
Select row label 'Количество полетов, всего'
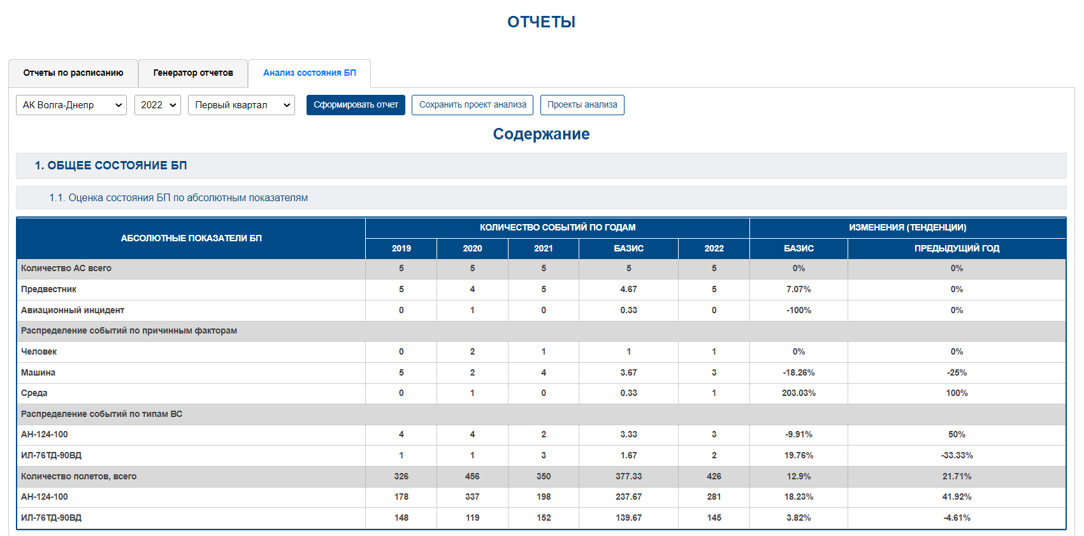click(79, 476)
